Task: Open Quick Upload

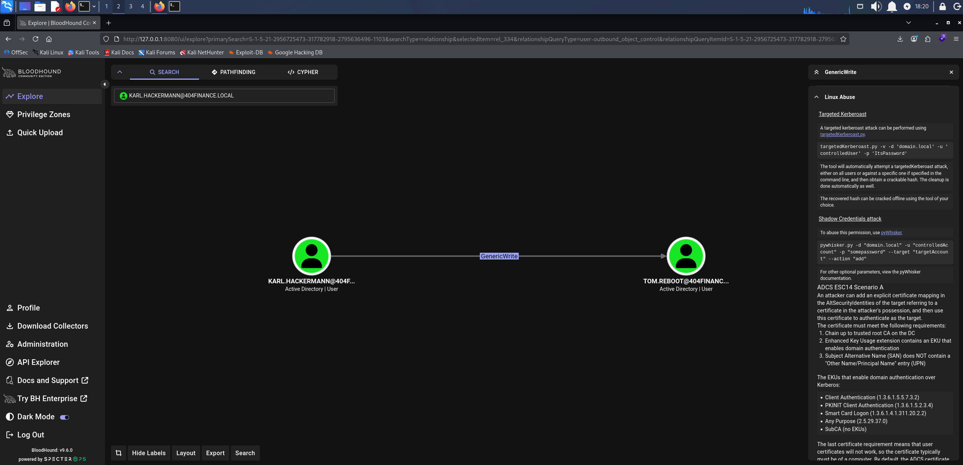Action: click(x=52, y=133)
